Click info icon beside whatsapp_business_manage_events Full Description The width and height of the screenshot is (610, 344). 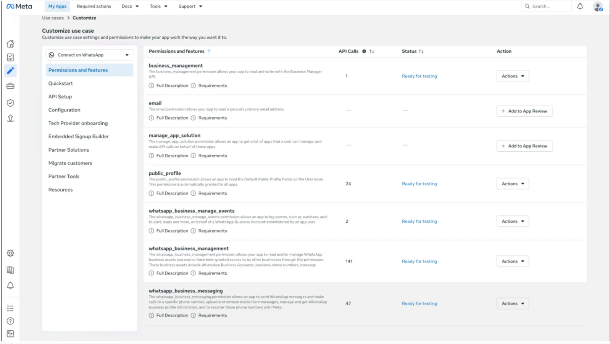[x=152, y=231]
